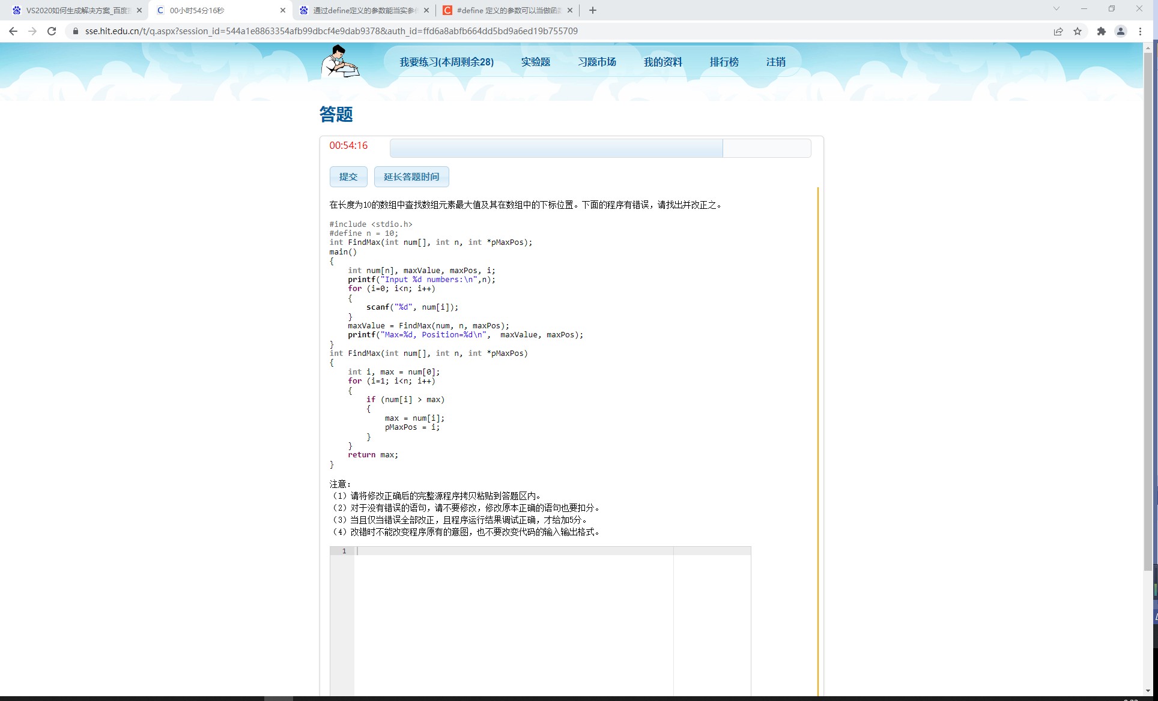Click the page reload icon
Screen dimensions: 1158x701
[52, 31]
